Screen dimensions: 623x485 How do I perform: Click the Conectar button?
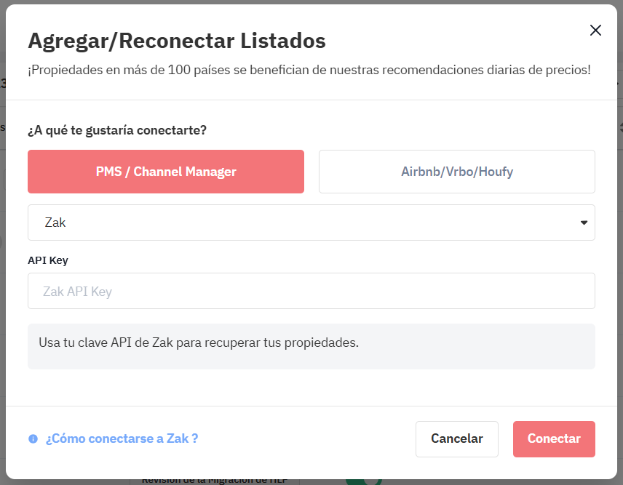coord(554,439)
